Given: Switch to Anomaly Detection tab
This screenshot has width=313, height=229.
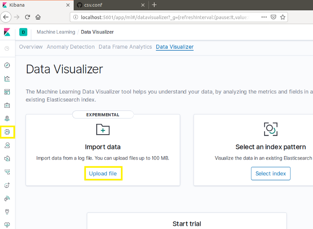Looking at the screenshot, I should pyautogui.click(x=71, y=47).
